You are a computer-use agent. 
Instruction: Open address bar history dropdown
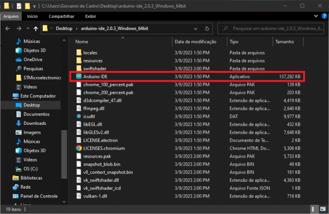point(196,29)
